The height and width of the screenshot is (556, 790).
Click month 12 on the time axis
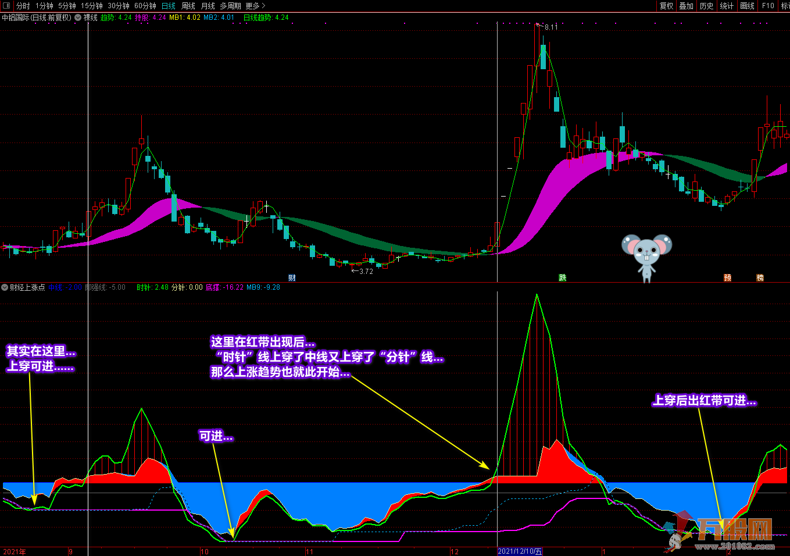tap(455, 552)
